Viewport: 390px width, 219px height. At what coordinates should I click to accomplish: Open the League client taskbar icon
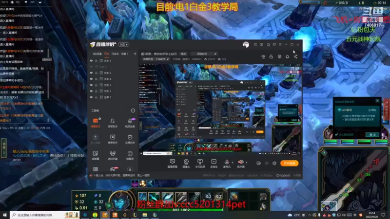(x=135, y=215)
